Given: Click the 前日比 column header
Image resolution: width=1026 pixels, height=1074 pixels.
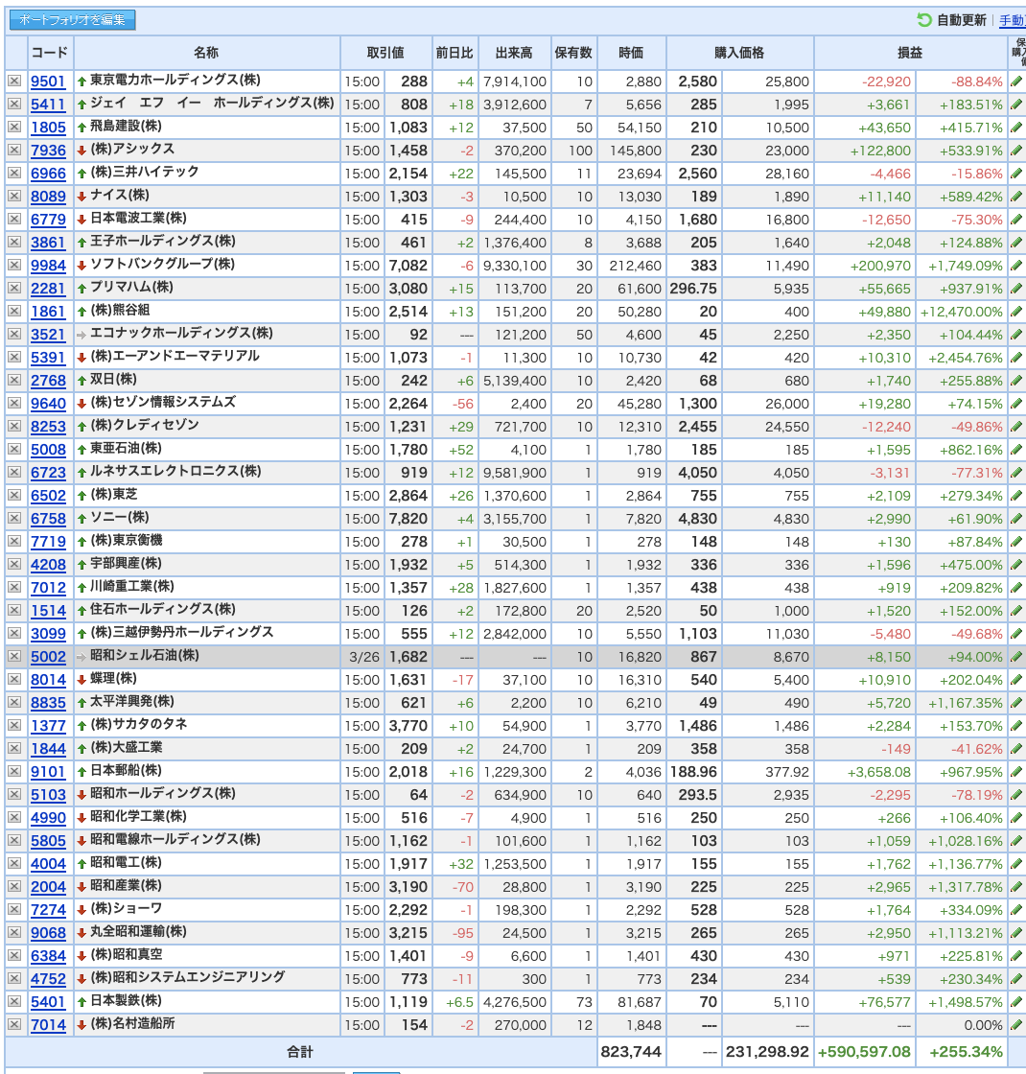Looking at the screenshot, I should 455,53.
